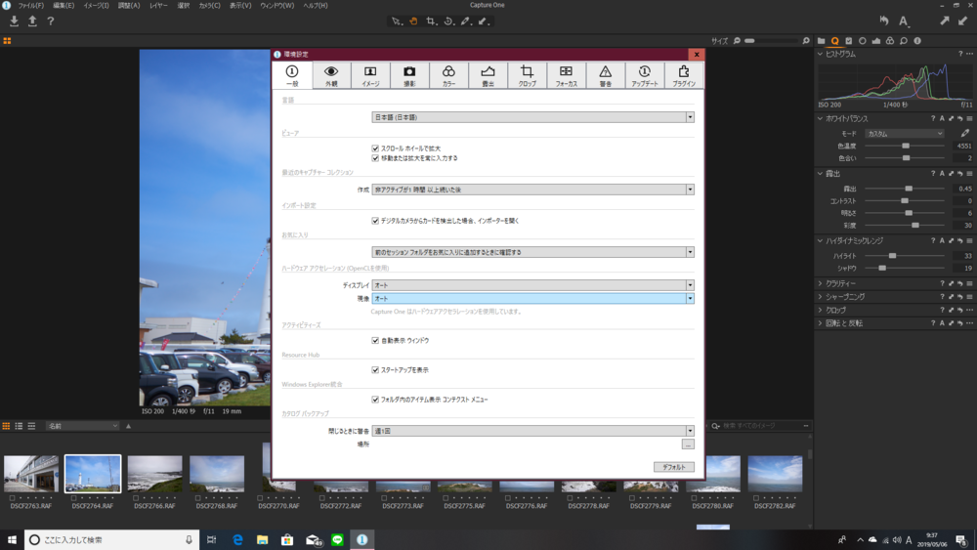Viewport: 977px width, 550px height.
Task: Click the export images up-arrow icon
Action: pyautogui.click(x=32, y=21)
